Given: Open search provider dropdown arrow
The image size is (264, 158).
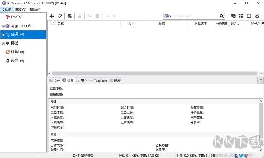Looking at the screenshot, I should tap(170, 16).
